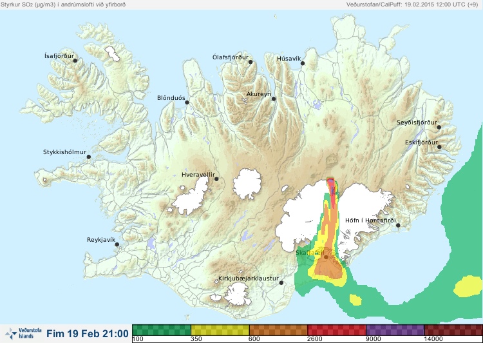Click the Hveravellir label text

tap(198, 175)
